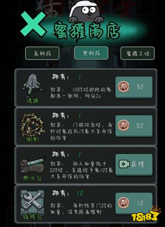This screenshot has height=227, width=165.
Task: Switch to the 高科技 tab
Action: pyautogui.click(x=42, y=53)
